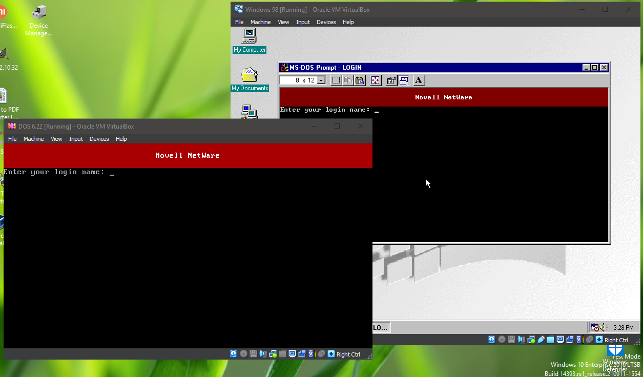Click the USB devices icon in Windows 98 VM status bar
The height and width of the screenshot is (377, 643).
pos(541,339)
